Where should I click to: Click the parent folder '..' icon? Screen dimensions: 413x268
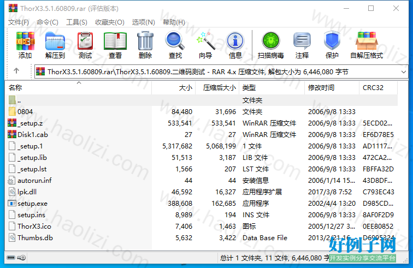click(x=12, y=100)
